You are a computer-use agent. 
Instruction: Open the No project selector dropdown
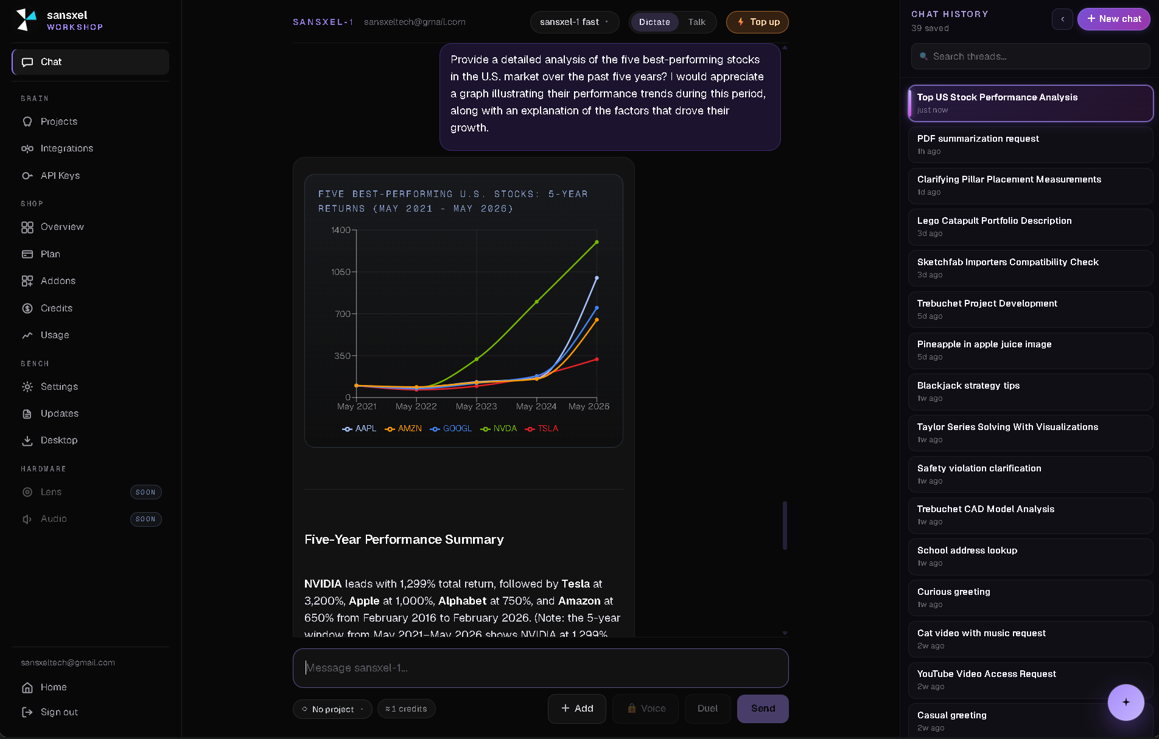tap(332, 709)
